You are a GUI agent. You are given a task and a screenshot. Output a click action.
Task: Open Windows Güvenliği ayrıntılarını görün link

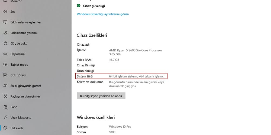tap(103, 14)
